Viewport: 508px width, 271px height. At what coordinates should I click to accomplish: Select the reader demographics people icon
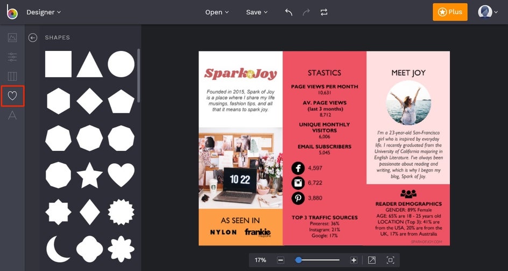click(x=408, y=194)
